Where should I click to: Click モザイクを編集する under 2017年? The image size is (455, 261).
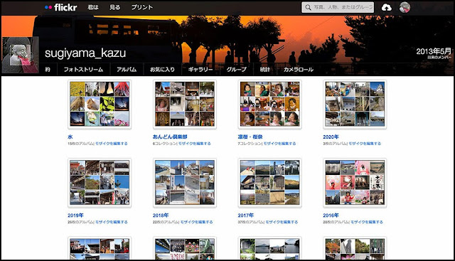pyautogui.click(x=282, y=222)
